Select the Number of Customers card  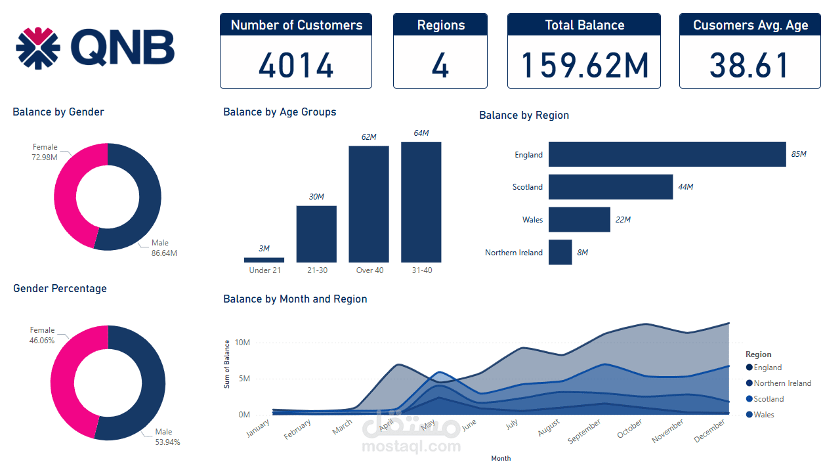pyautogui.click(x=296, y=51)
